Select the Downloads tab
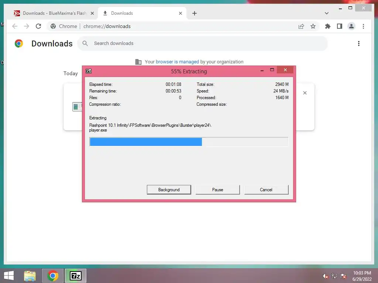Viewport: 378px width, 283px height. pos(142,13)
